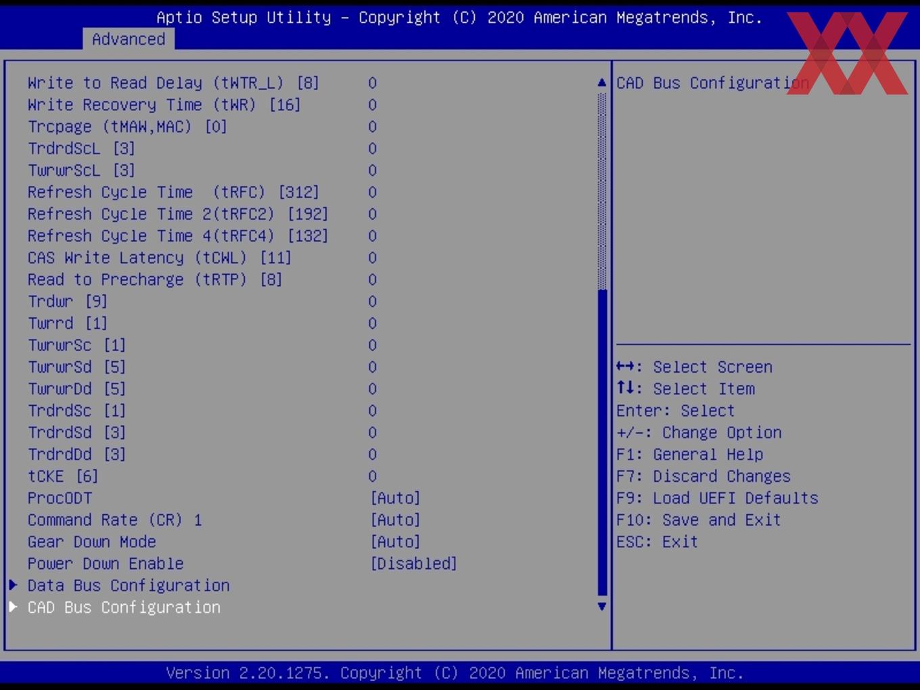Edit the tRFC value field
The image size is (920, 690).
coord(373,192)
